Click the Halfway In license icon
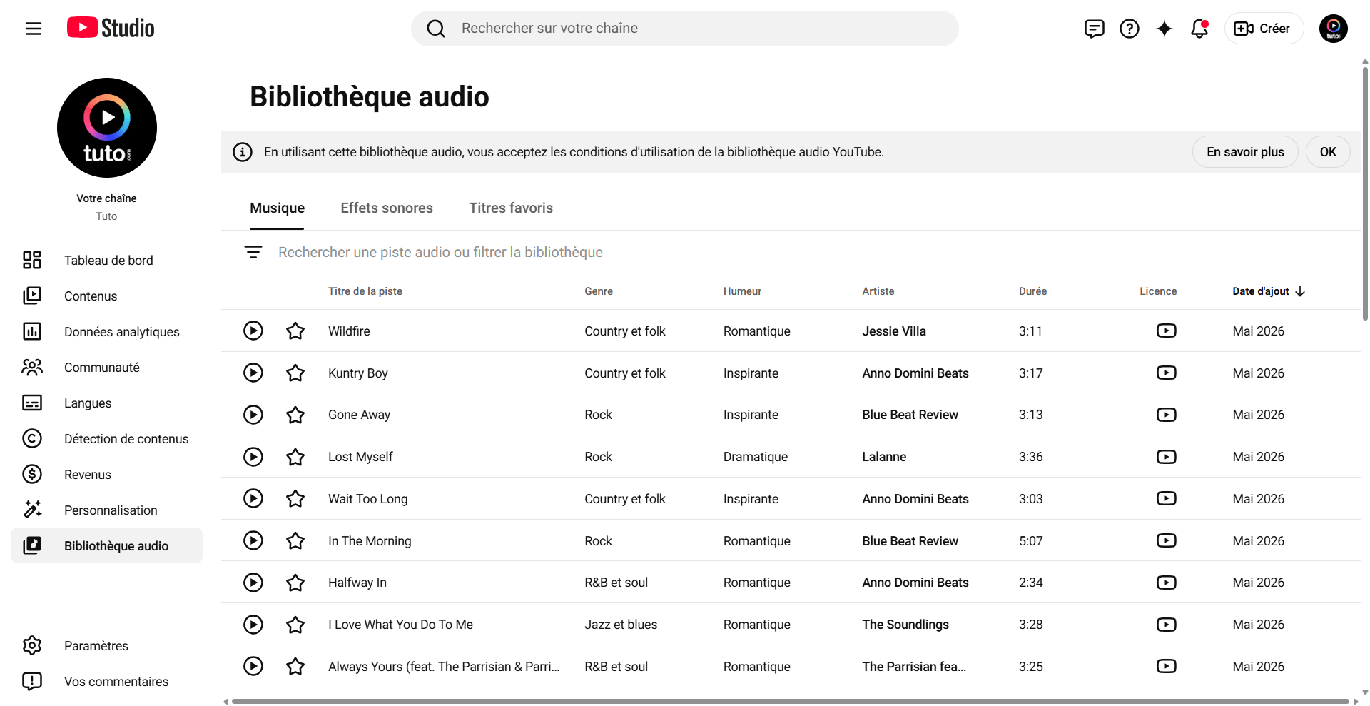Image resolution: width=1370 pixels, height=706 pixels. 1167,583
